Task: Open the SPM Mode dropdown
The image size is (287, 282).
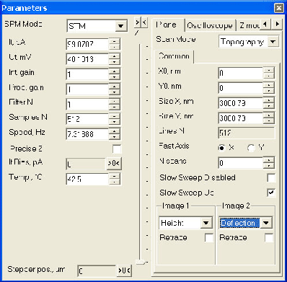Action: [121, 26]
